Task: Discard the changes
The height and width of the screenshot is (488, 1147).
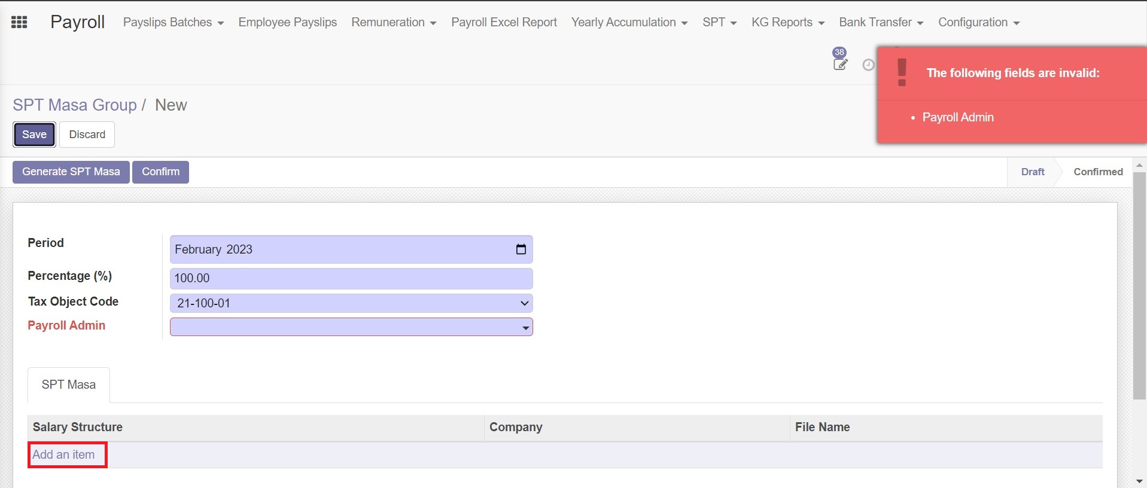Action: coord(87,135)
